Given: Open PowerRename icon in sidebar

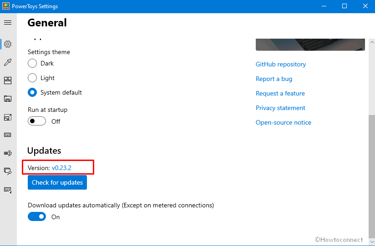Looking at the screenshot, I should [8, 153].
